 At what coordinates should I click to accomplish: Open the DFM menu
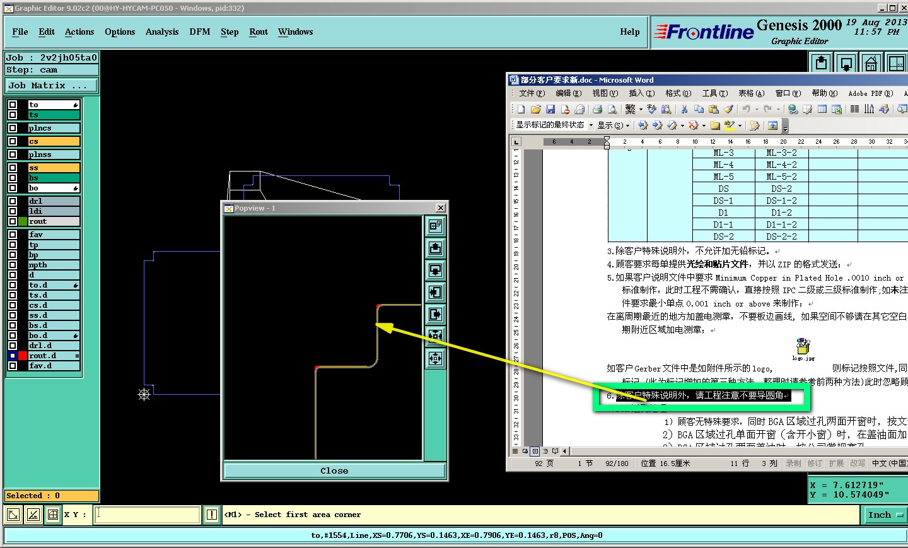(x=200, y=32)
